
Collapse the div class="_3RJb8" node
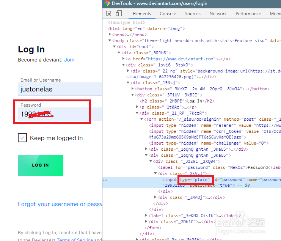[119, 53]
